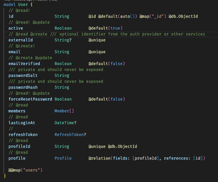The width and height of the screenshot is (218, 182).
Task: Click the 'passwordSalt' field name
Action: click(x=23, y=76)
